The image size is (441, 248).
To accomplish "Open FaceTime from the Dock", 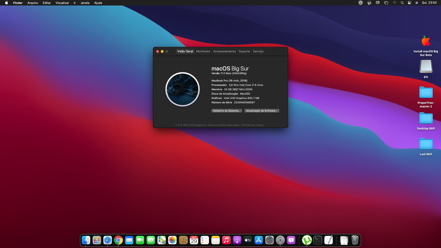I will click(140, 240).
